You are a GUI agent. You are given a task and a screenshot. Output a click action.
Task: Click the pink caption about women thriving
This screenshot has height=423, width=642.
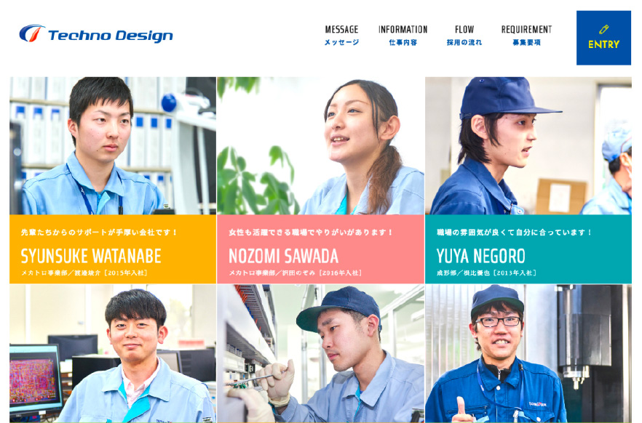pyautogui.click(x=311, y=232)
